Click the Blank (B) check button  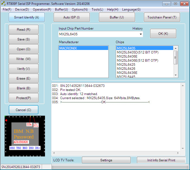[x=24, y=88]
